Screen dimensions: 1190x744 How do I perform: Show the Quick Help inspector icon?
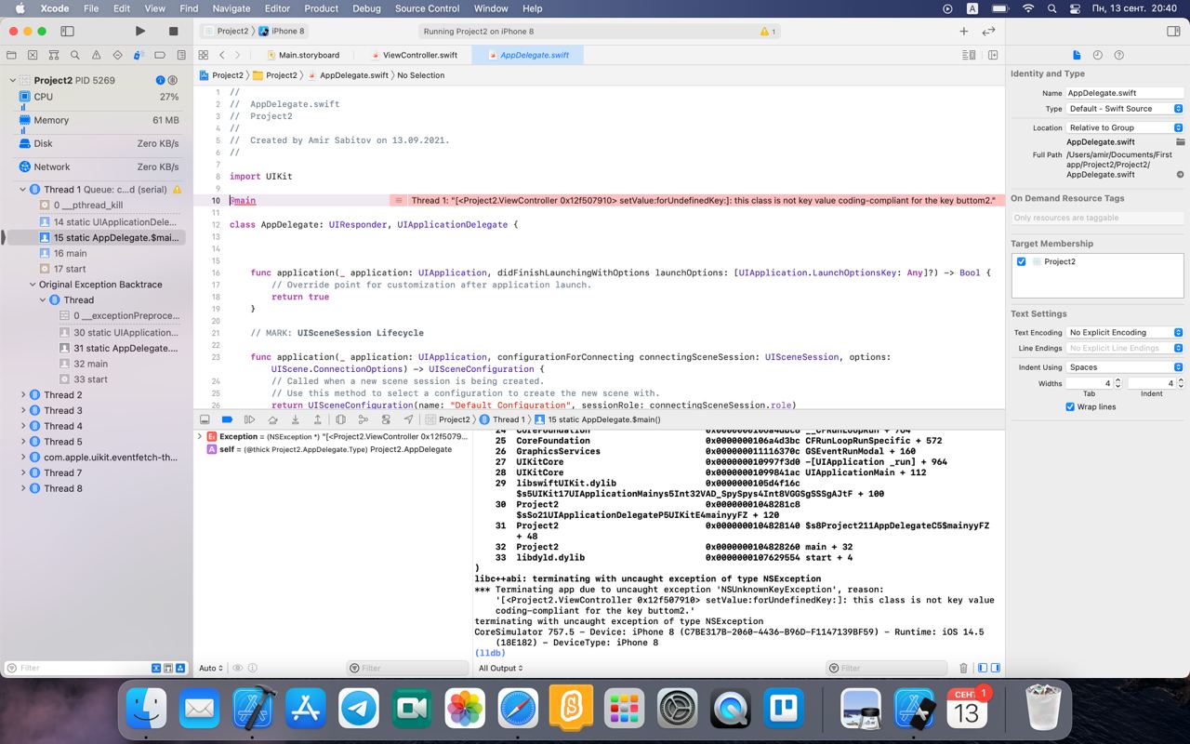(1119, 55)
